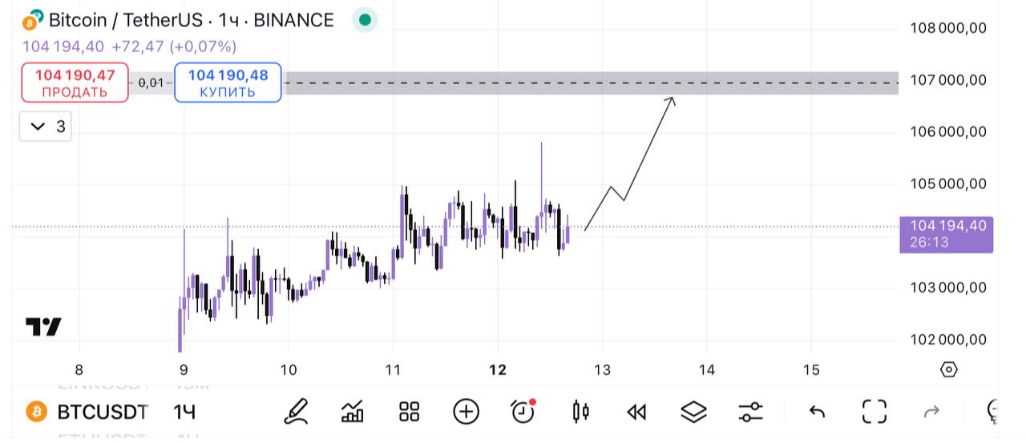Viewport: 1026px width, 443px height.
Task: Undo last action with left arrow
Action: click(x=817, y=412)
